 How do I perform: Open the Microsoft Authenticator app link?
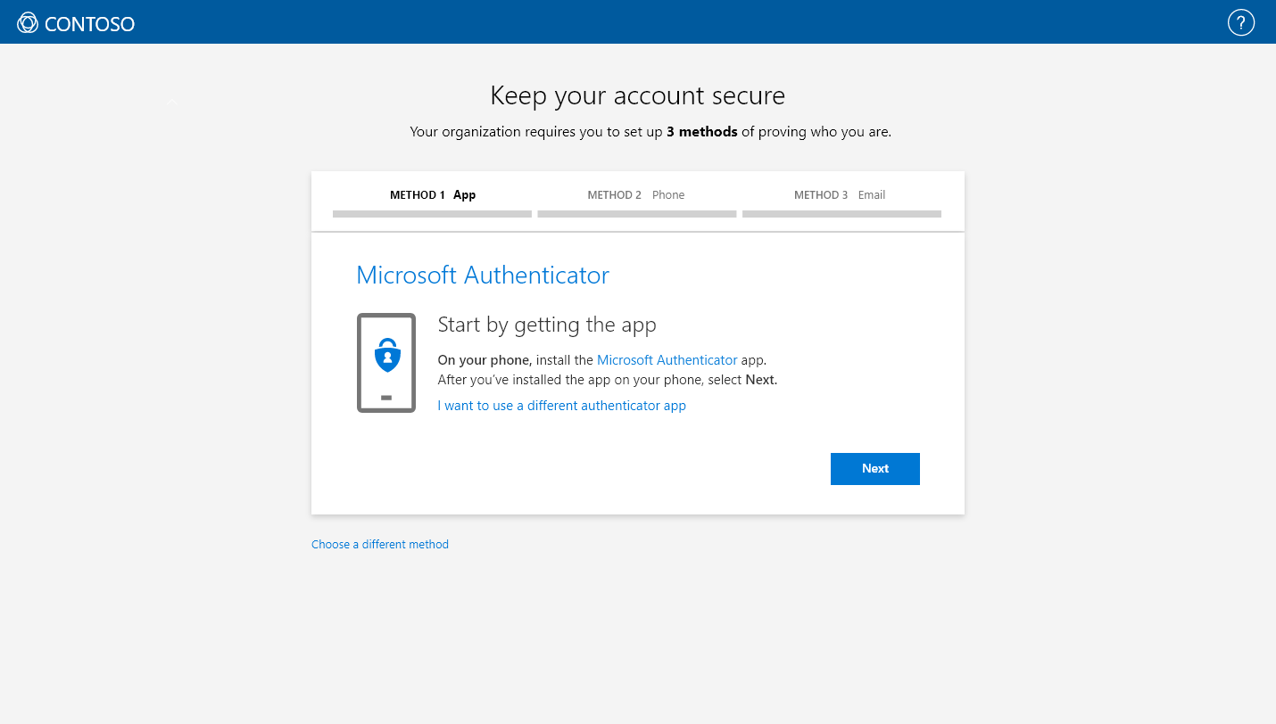pos(667,360)
